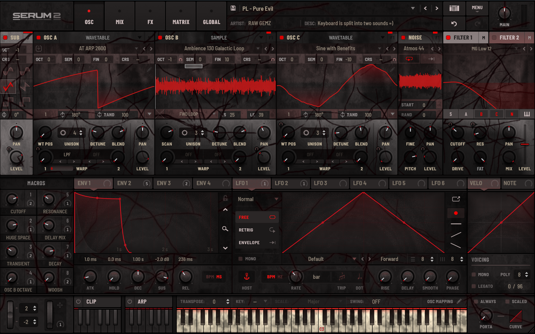Viewport: 535px width, 334px height.
Task: Open OSC A unison gear settings
Action: (63, 132)
